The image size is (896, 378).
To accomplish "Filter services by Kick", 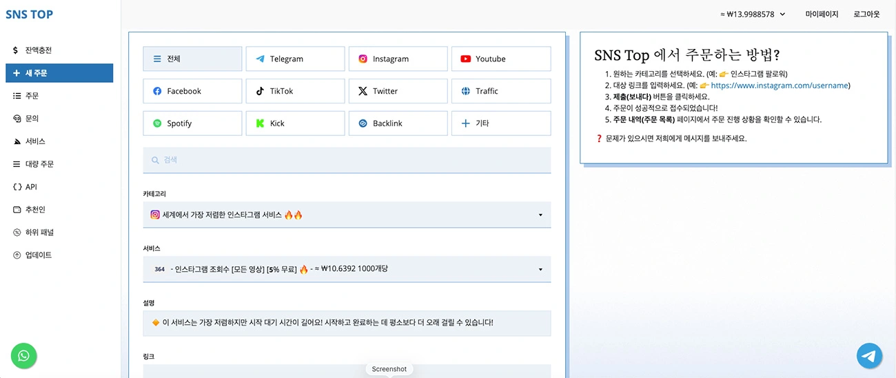I will point(295,123).
